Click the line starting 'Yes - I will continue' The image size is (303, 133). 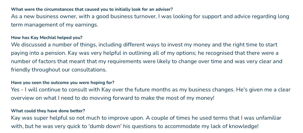coord(151,90)
